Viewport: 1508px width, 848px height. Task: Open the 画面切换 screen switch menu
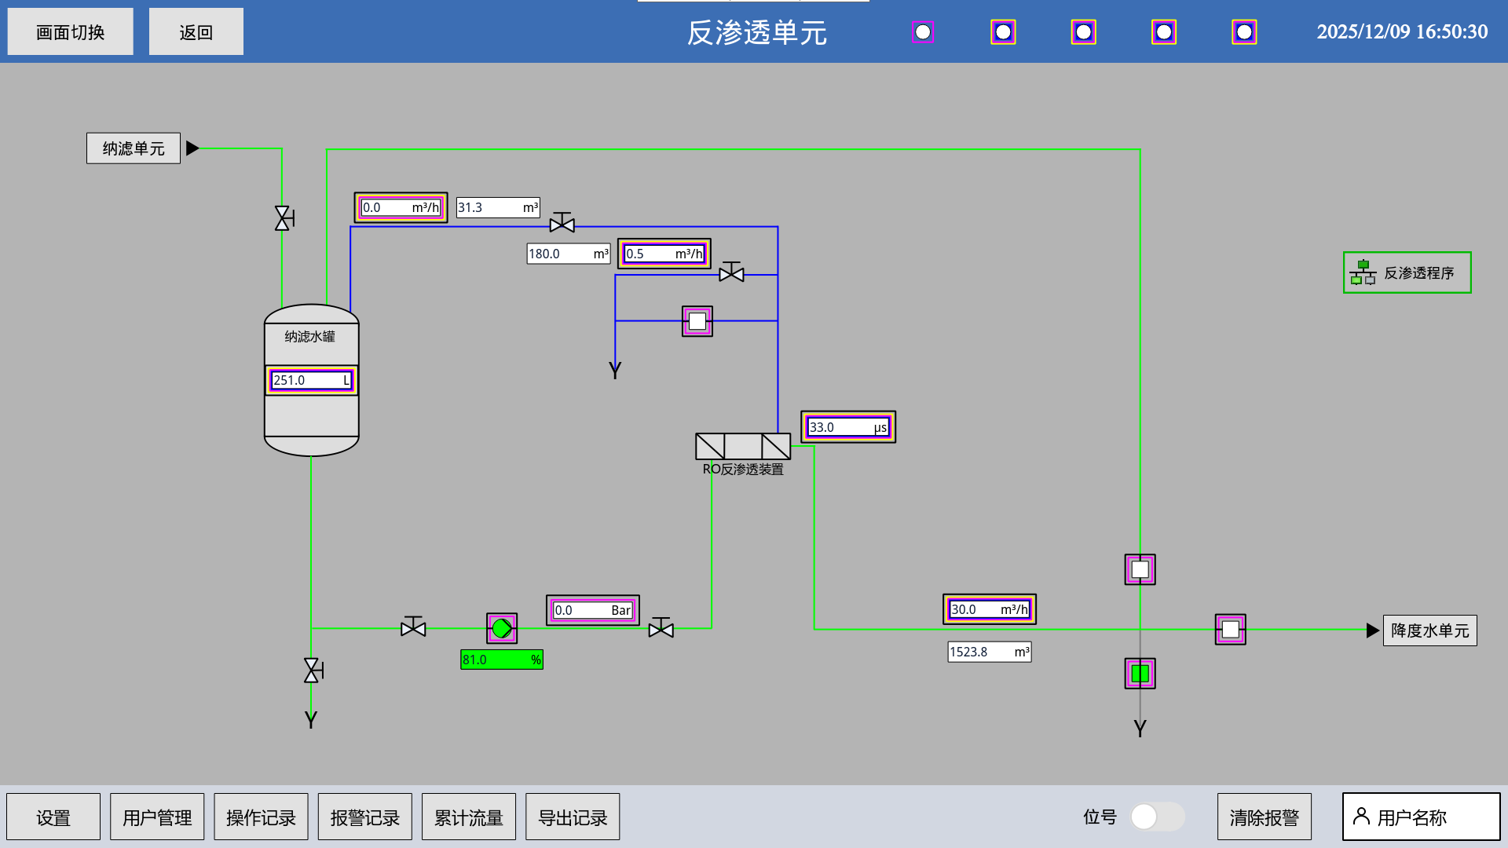(71, 32)
